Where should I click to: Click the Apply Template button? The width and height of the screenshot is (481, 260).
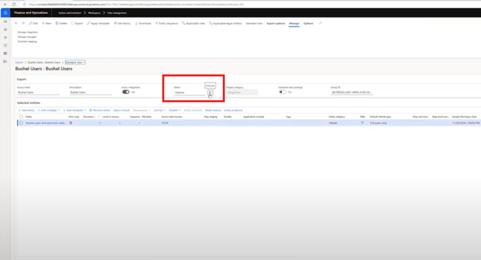[99, 23]
